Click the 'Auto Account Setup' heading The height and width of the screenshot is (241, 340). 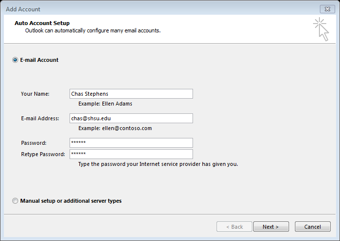42,23
